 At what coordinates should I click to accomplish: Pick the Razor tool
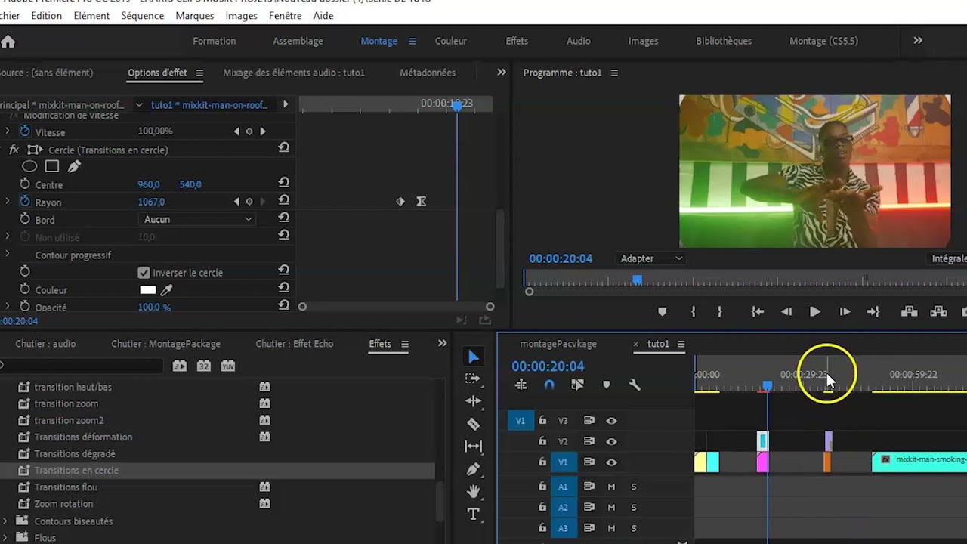(474, 424)
